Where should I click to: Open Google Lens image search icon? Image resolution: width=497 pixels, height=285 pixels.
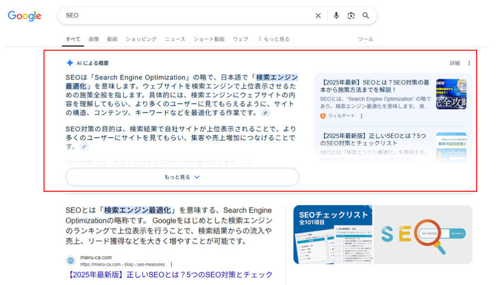351,16
